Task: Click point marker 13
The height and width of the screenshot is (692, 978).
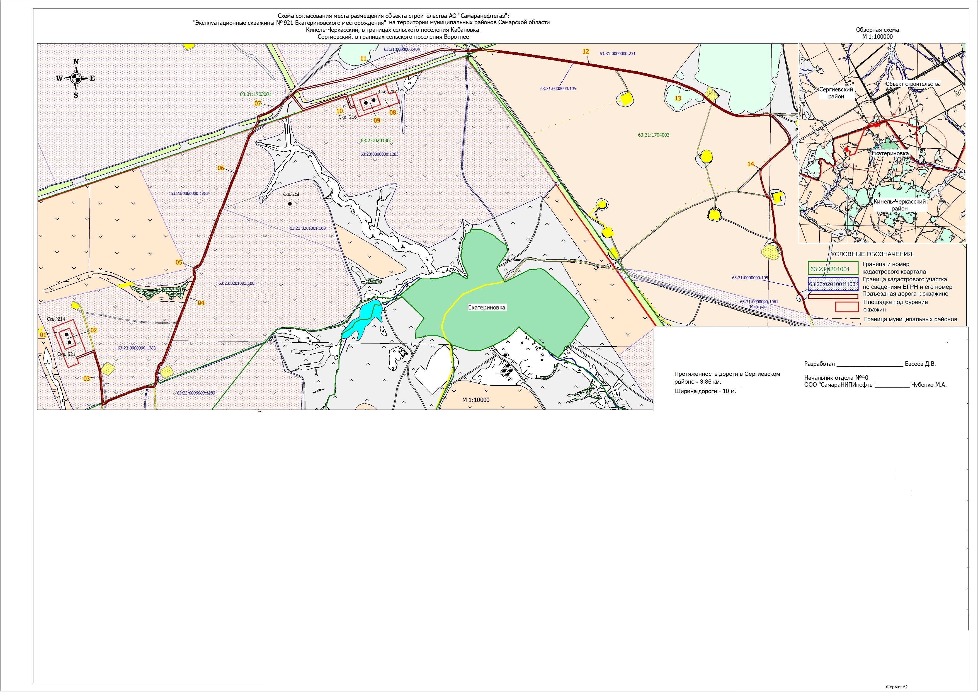Action: (x=678, y=98)
